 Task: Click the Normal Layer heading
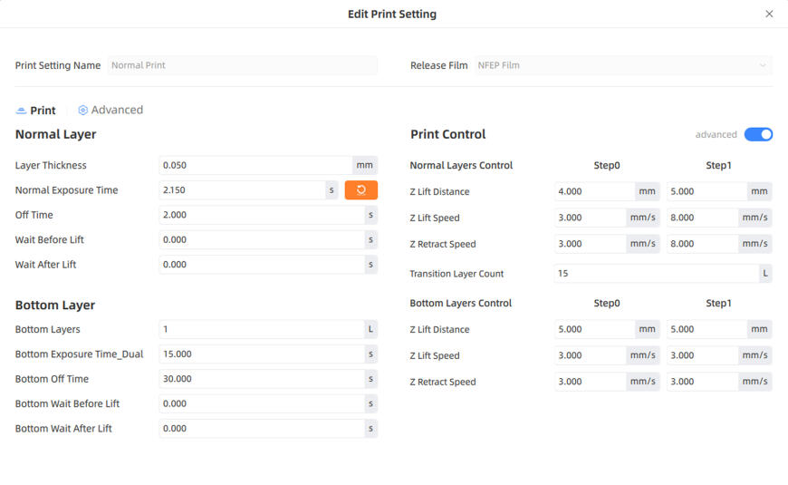click(x=56, y=134)
